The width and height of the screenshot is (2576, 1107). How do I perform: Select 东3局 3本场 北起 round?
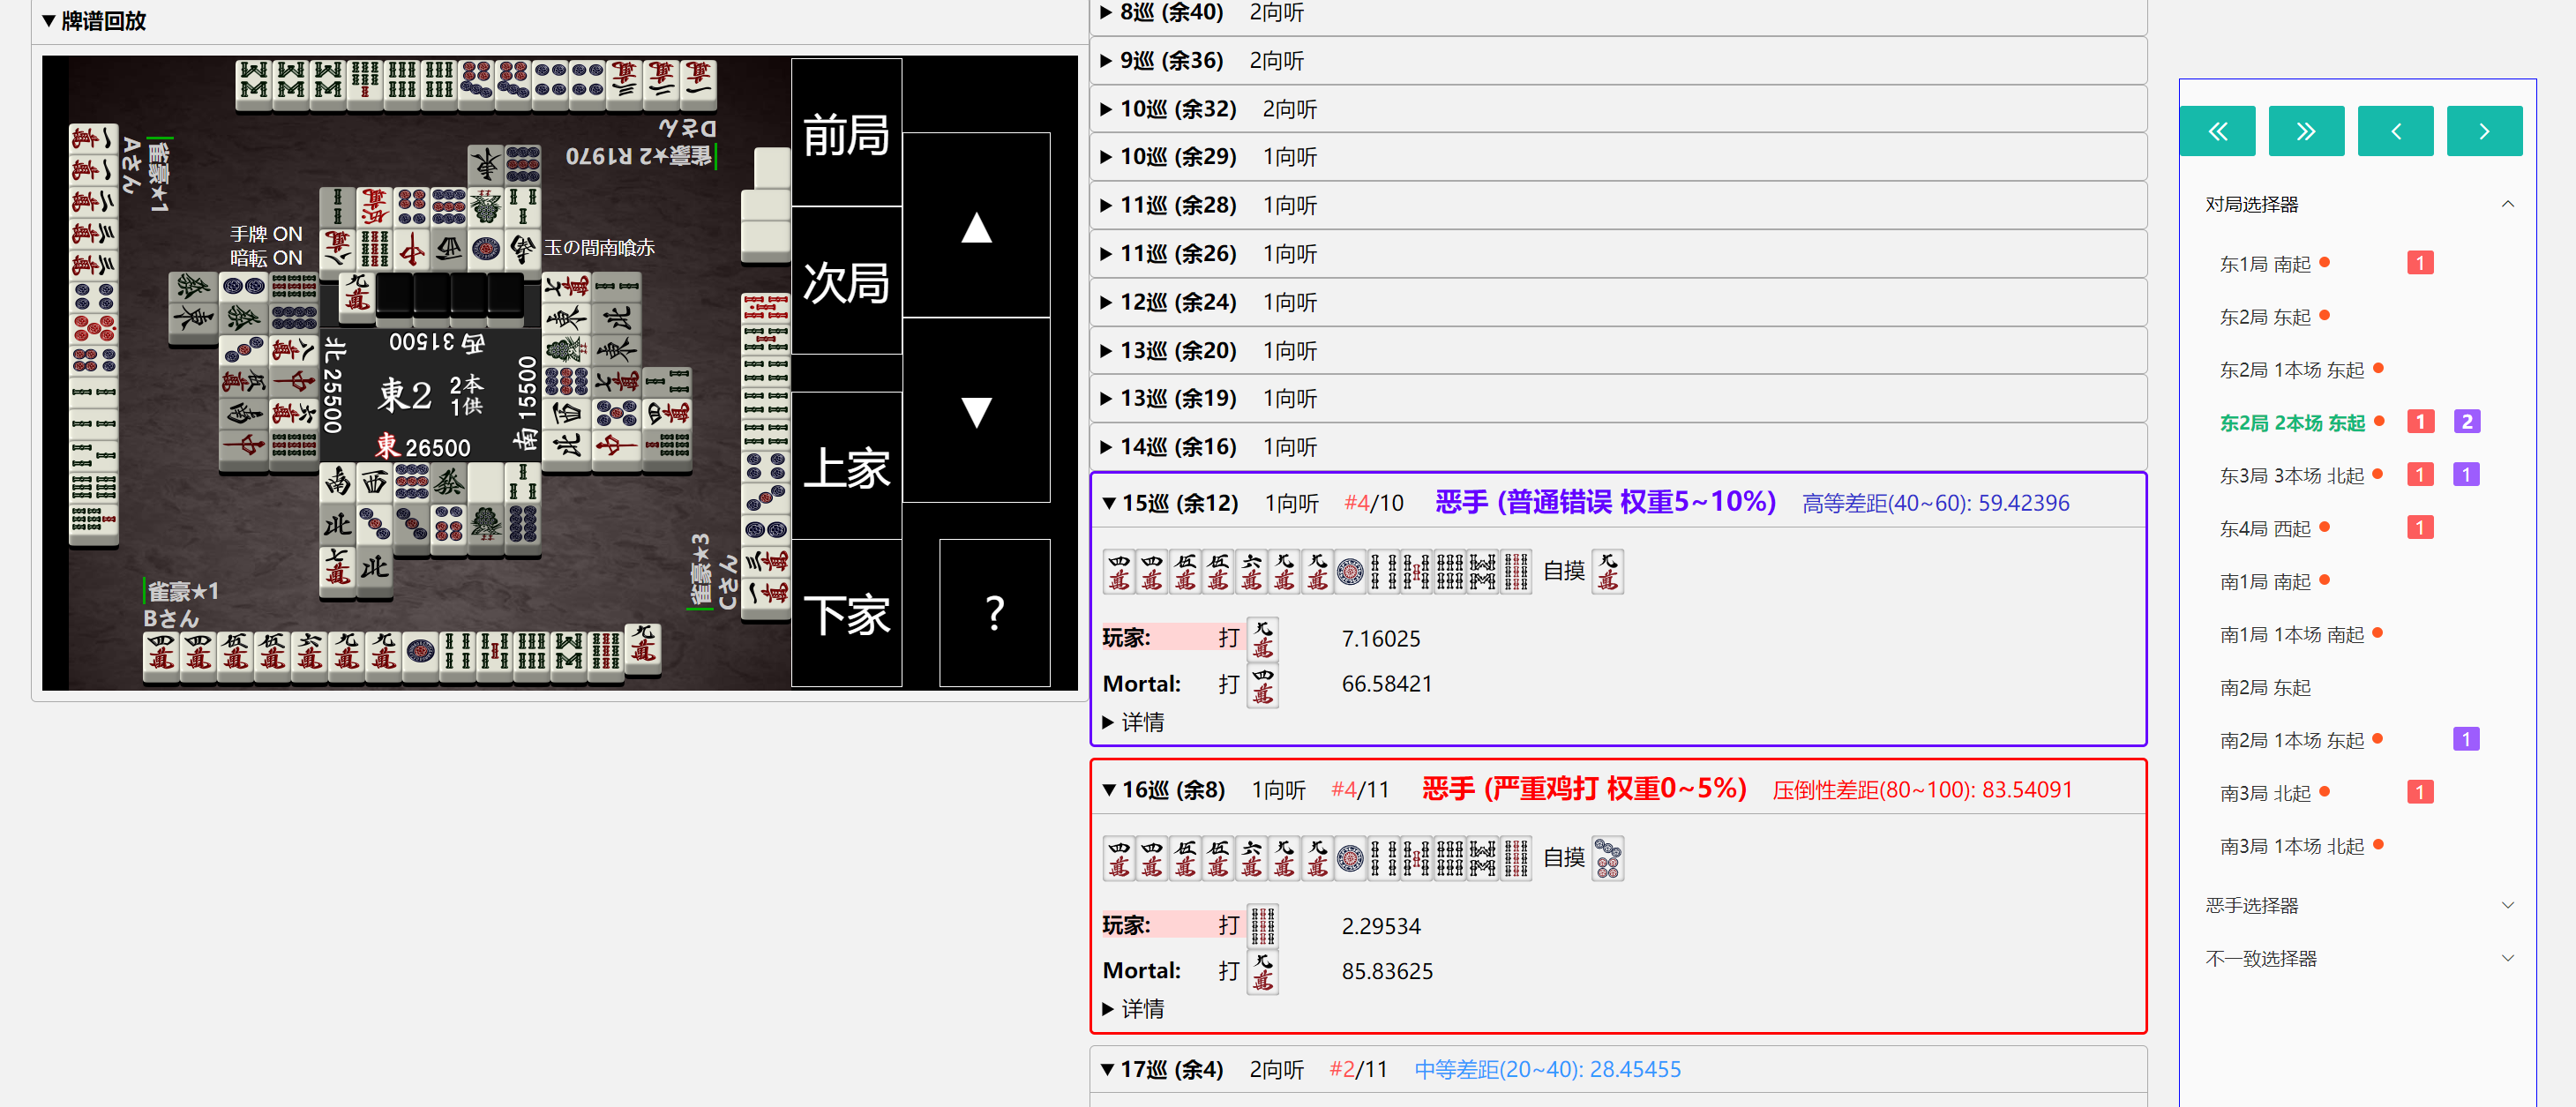click(2290, 475)
